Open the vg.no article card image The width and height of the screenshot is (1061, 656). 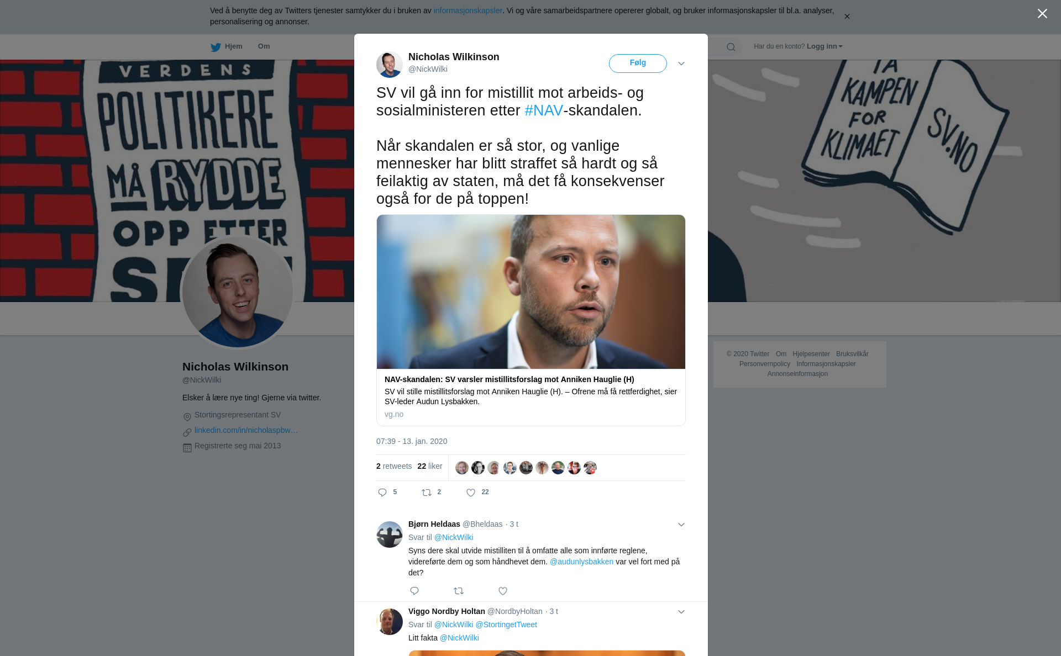tap(531, 292)
